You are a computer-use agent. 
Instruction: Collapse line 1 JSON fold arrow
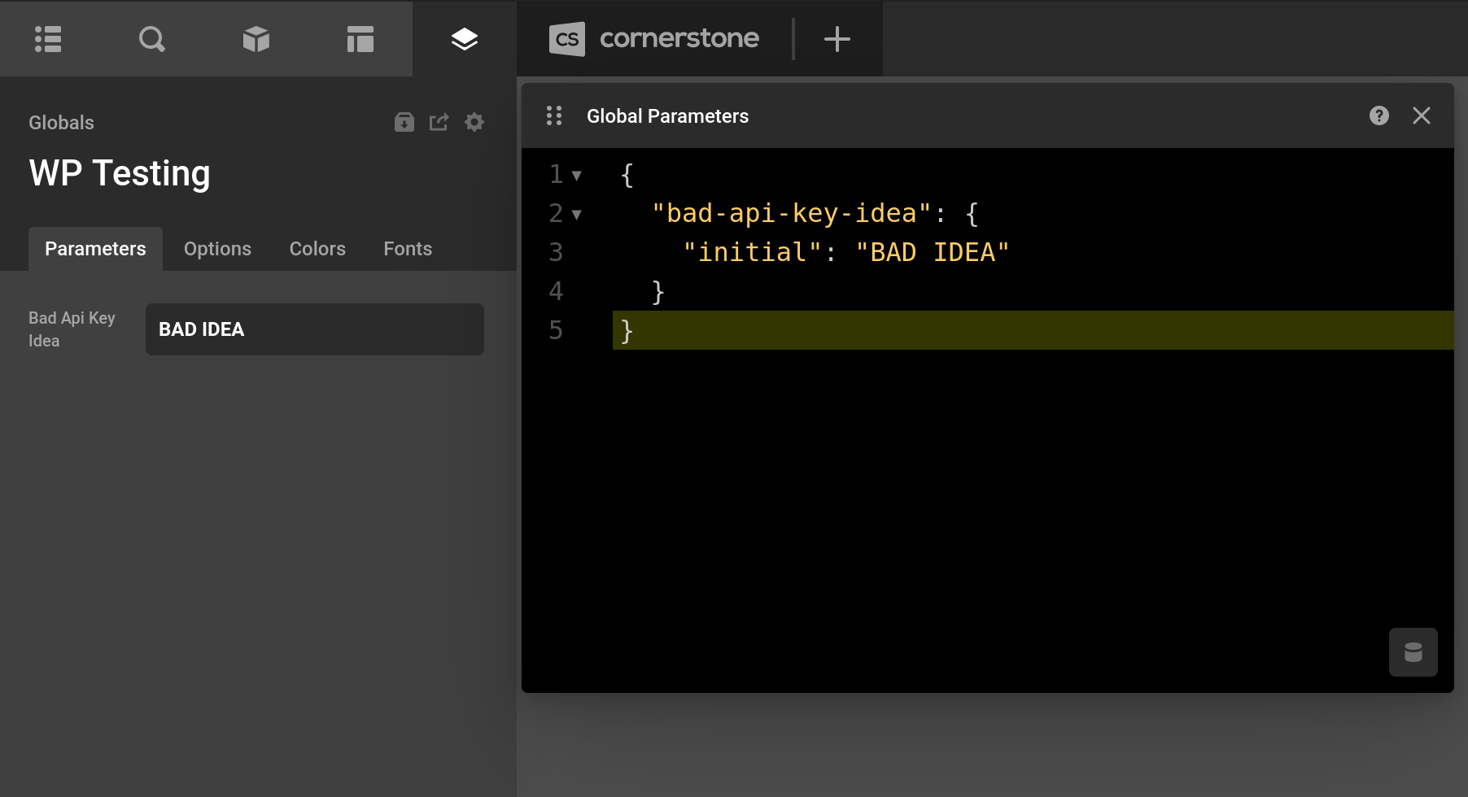tap(577, 175)
